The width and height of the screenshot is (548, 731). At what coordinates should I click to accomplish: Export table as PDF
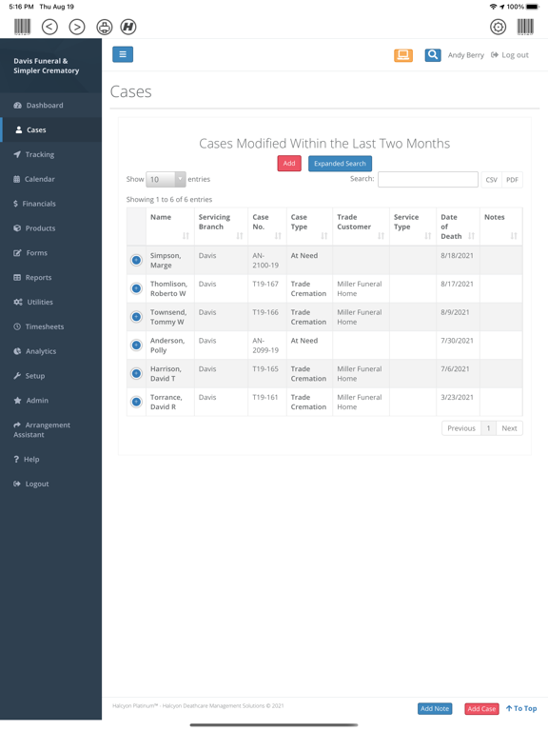(x=512, y=180)
